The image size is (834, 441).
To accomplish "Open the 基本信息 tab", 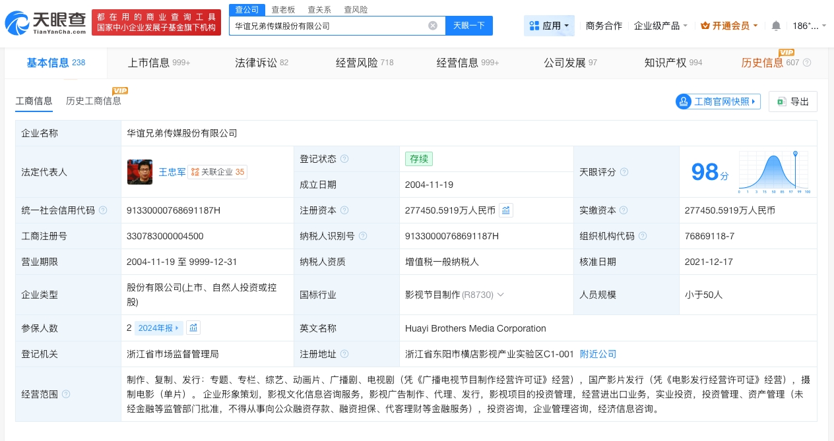I will click(55, 63).
